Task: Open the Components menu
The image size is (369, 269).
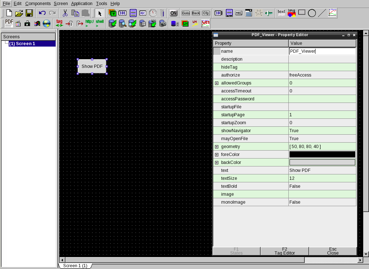Action: click(38, 4)
